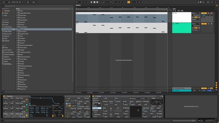Screen dimensions: 219x123
Task: Open the MIDI Effects category
Action: [8, 31]
